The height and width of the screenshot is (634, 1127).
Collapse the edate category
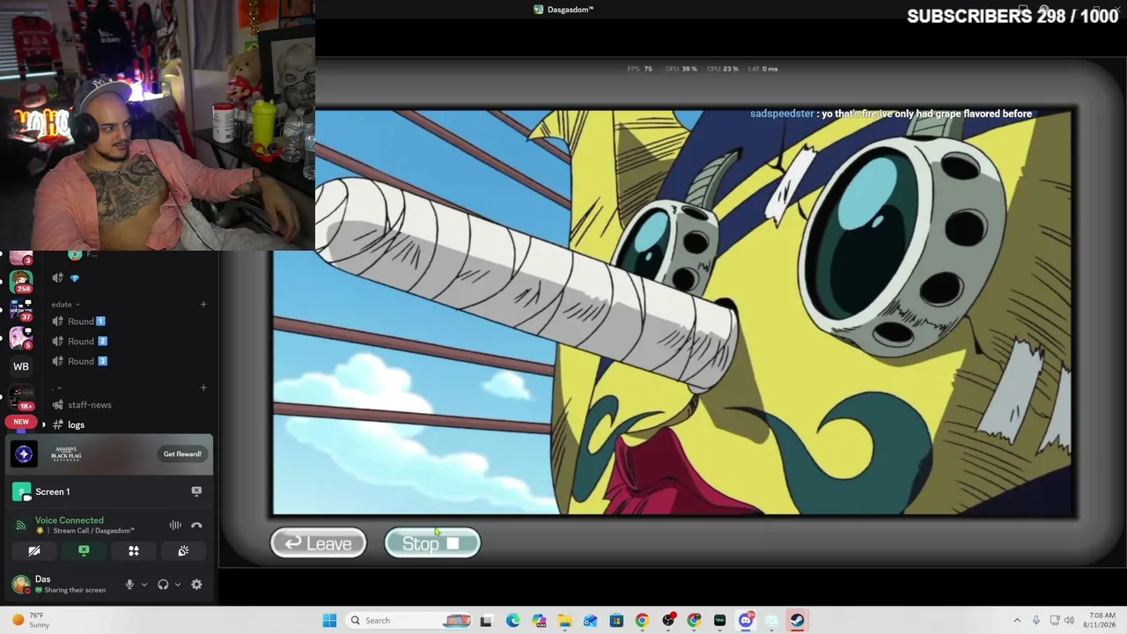tap(65, 305)
